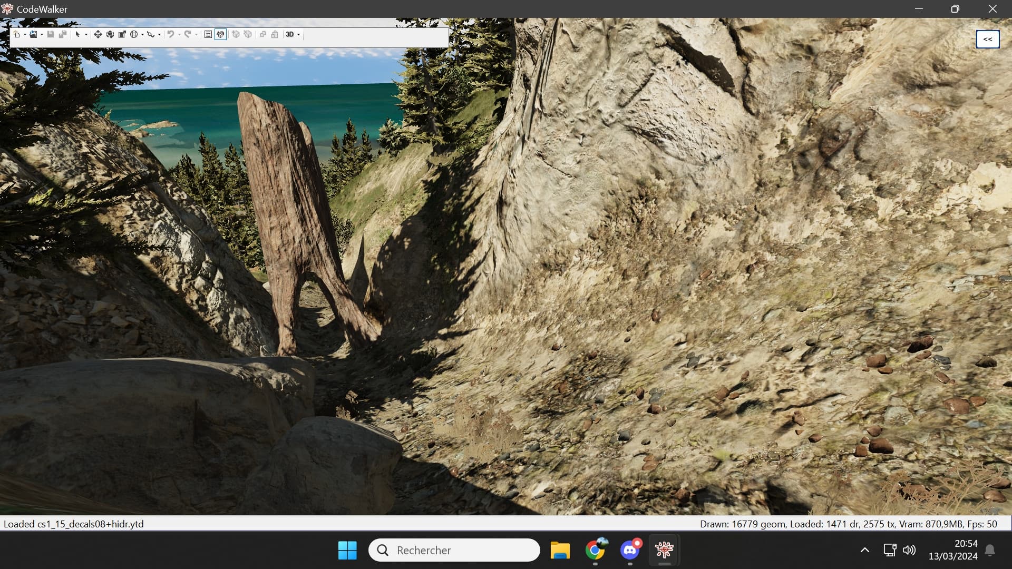
Task: Toggle the entity list view icon
Action: click(x=208, y=35)
